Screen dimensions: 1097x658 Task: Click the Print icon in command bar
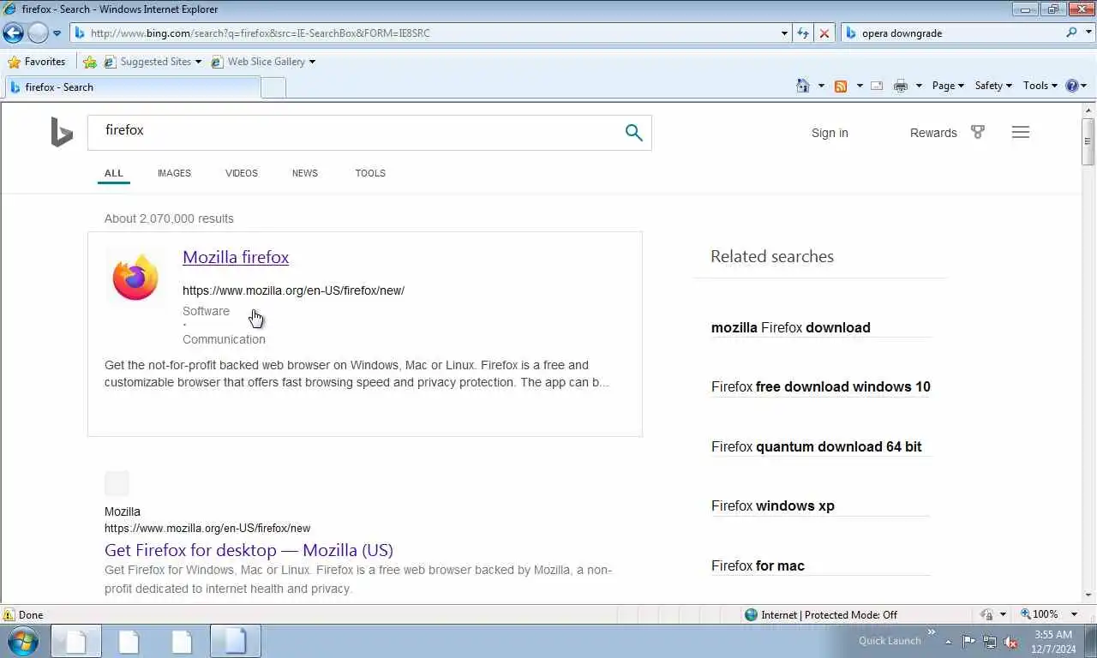pyautogui.click(x=900, y=86)
